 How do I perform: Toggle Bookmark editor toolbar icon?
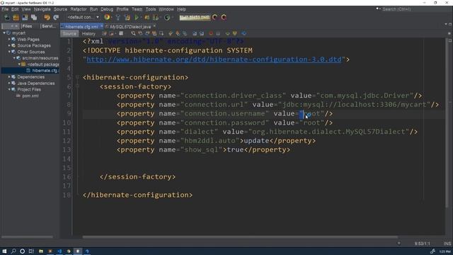point(185,33)
